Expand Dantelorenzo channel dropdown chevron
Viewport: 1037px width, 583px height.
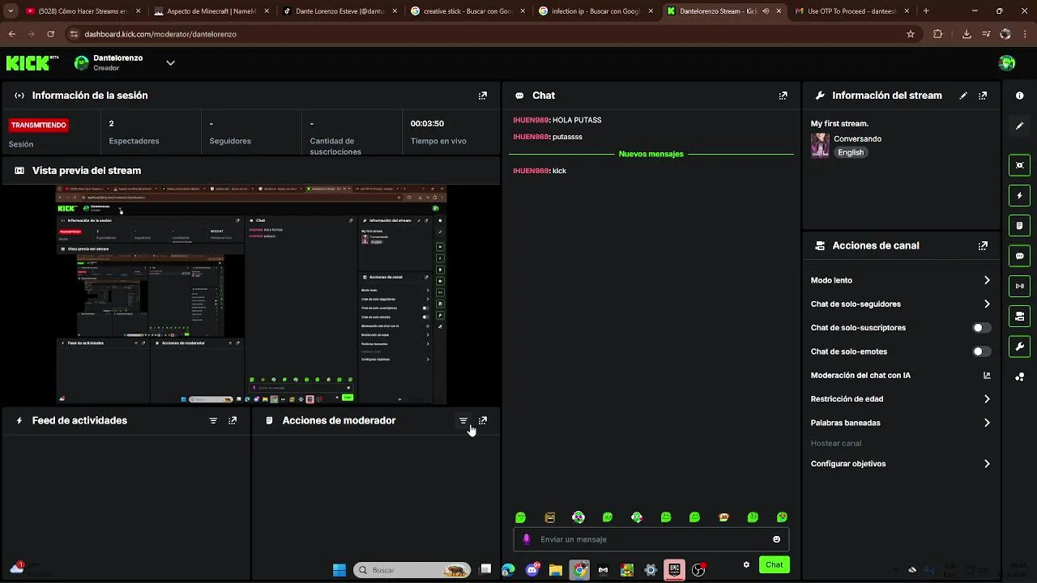[170, 63]
